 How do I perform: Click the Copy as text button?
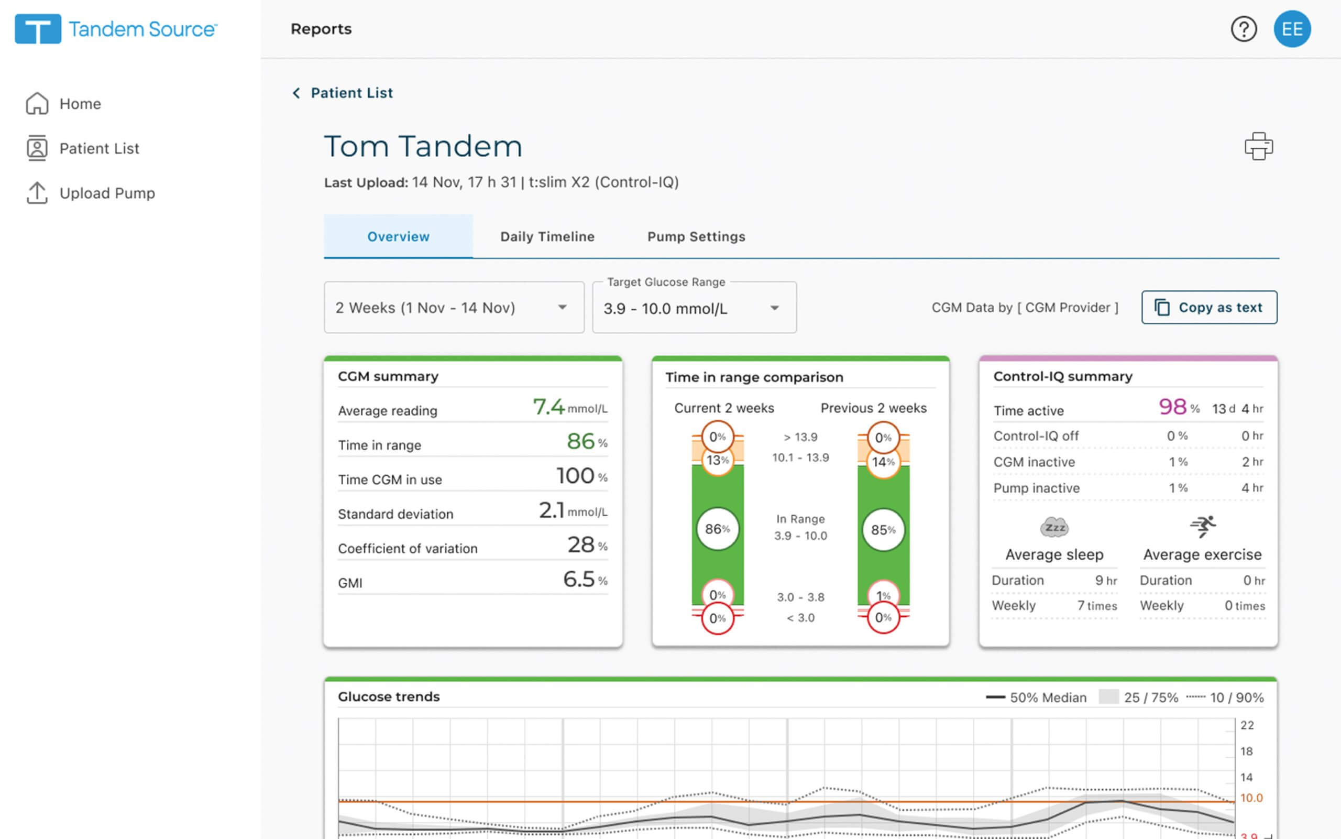(x=1209, y=308)
